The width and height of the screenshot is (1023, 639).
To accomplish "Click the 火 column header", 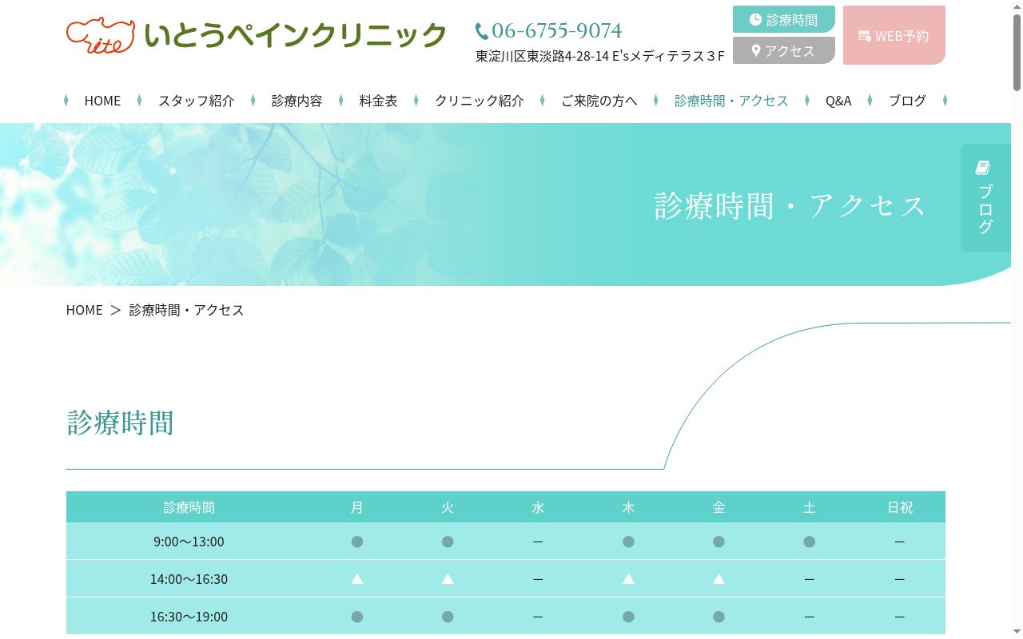I will coord(448,507).
